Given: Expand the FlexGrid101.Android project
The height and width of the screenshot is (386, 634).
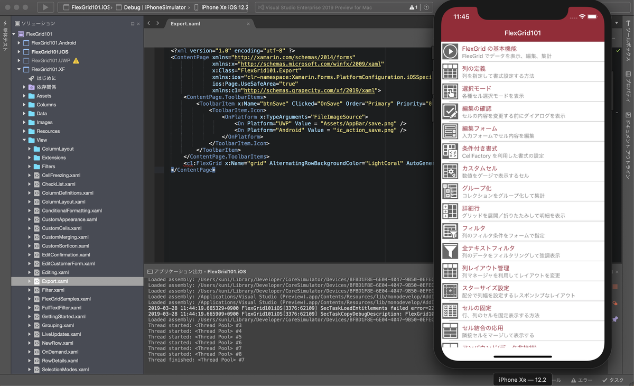Looking at the screenshot, I should 20,43.
